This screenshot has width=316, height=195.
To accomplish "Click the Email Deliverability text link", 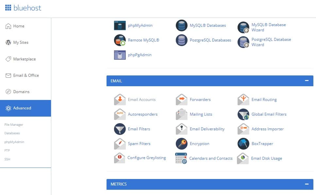I will (x=207, y=129).
